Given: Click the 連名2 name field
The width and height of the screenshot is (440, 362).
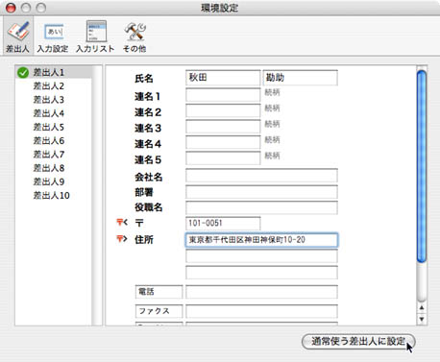Looking at the screenshot, I should coord(223,110).
